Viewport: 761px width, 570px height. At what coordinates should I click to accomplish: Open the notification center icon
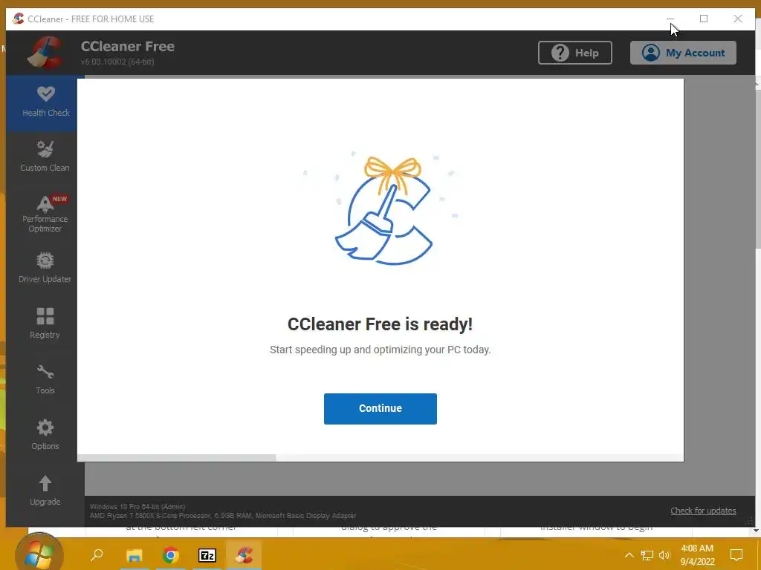(736, 555)
